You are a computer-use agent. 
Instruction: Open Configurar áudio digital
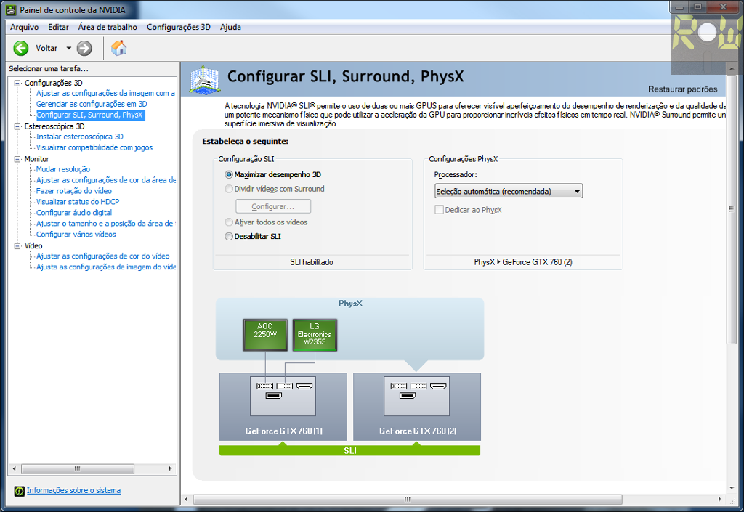click(74, 212)
